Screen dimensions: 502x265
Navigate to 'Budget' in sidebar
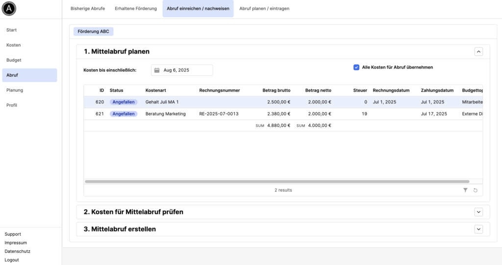(x=14, y=60)
